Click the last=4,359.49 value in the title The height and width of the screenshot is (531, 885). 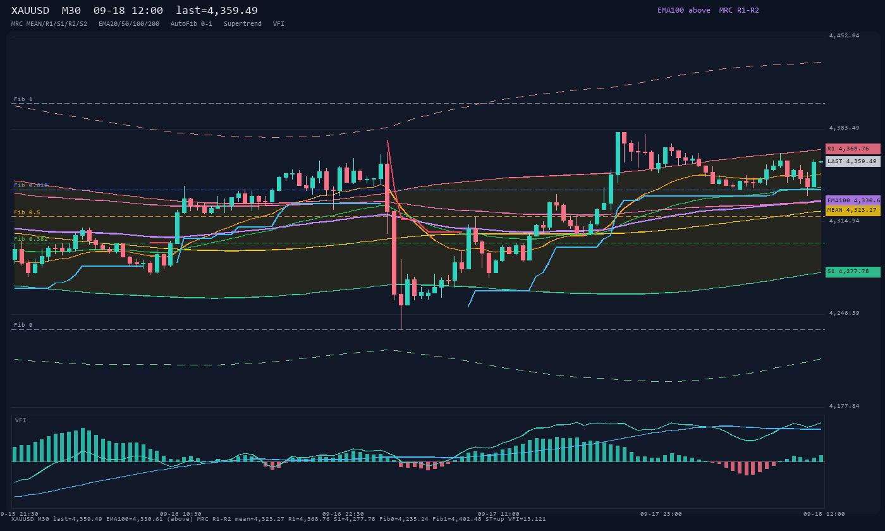click(x=217, y=11)
